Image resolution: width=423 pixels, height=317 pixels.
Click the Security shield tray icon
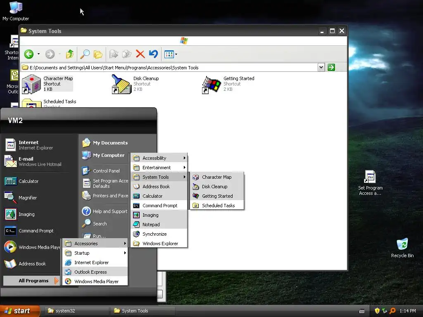pos(377,311)
